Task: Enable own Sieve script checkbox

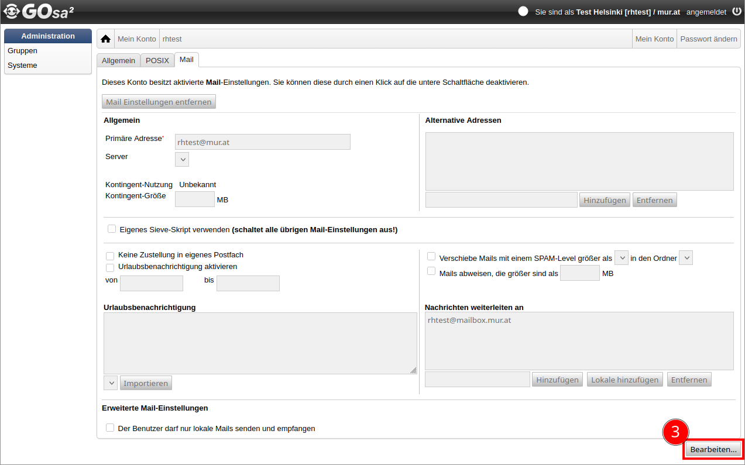Action: [112, 229]
